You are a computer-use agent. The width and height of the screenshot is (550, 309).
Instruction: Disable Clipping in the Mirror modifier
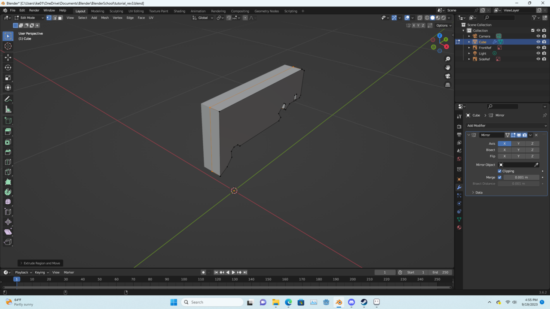coord(499,171)
